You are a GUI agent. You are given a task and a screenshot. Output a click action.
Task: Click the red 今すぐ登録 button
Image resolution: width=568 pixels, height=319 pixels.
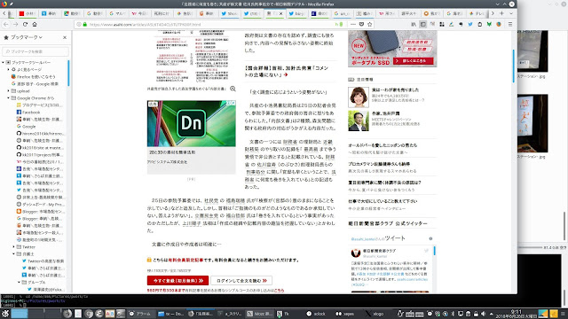pyautogui.click(x=177, y=280)
